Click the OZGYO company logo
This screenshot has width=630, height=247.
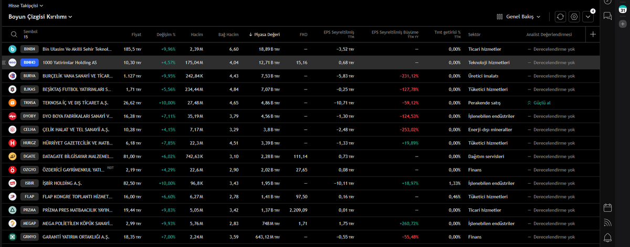click(13, 170)
